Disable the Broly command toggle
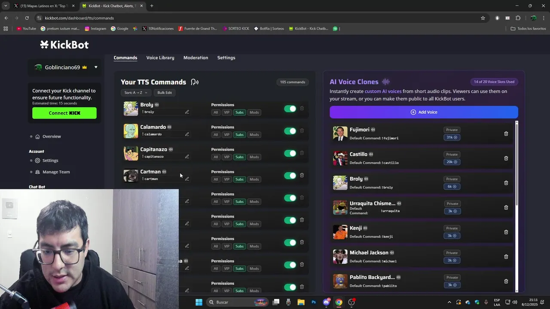 coord(290,109)
